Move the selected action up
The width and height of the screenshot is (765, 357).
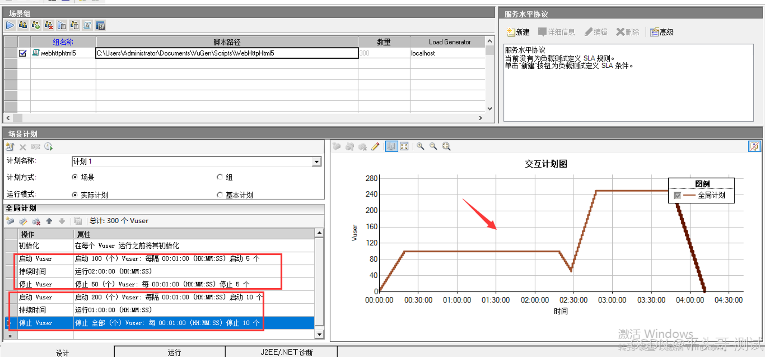pyautogui.click(x=49, y=221)
